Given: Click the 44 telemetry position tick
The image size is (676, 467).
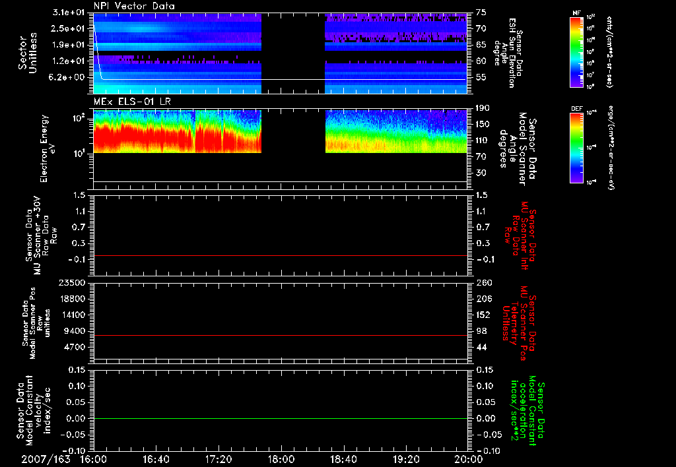Looking at the screenshot, I should (x=481, y=347).
